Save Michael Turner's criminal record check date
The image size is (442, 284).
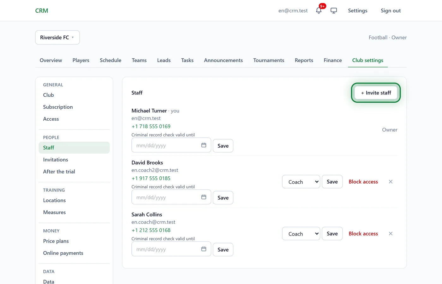click(x=223, y=146)
